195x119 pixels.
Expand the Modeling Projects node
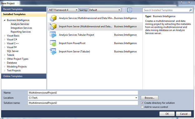pyautogui.click(x=5, y=66)
